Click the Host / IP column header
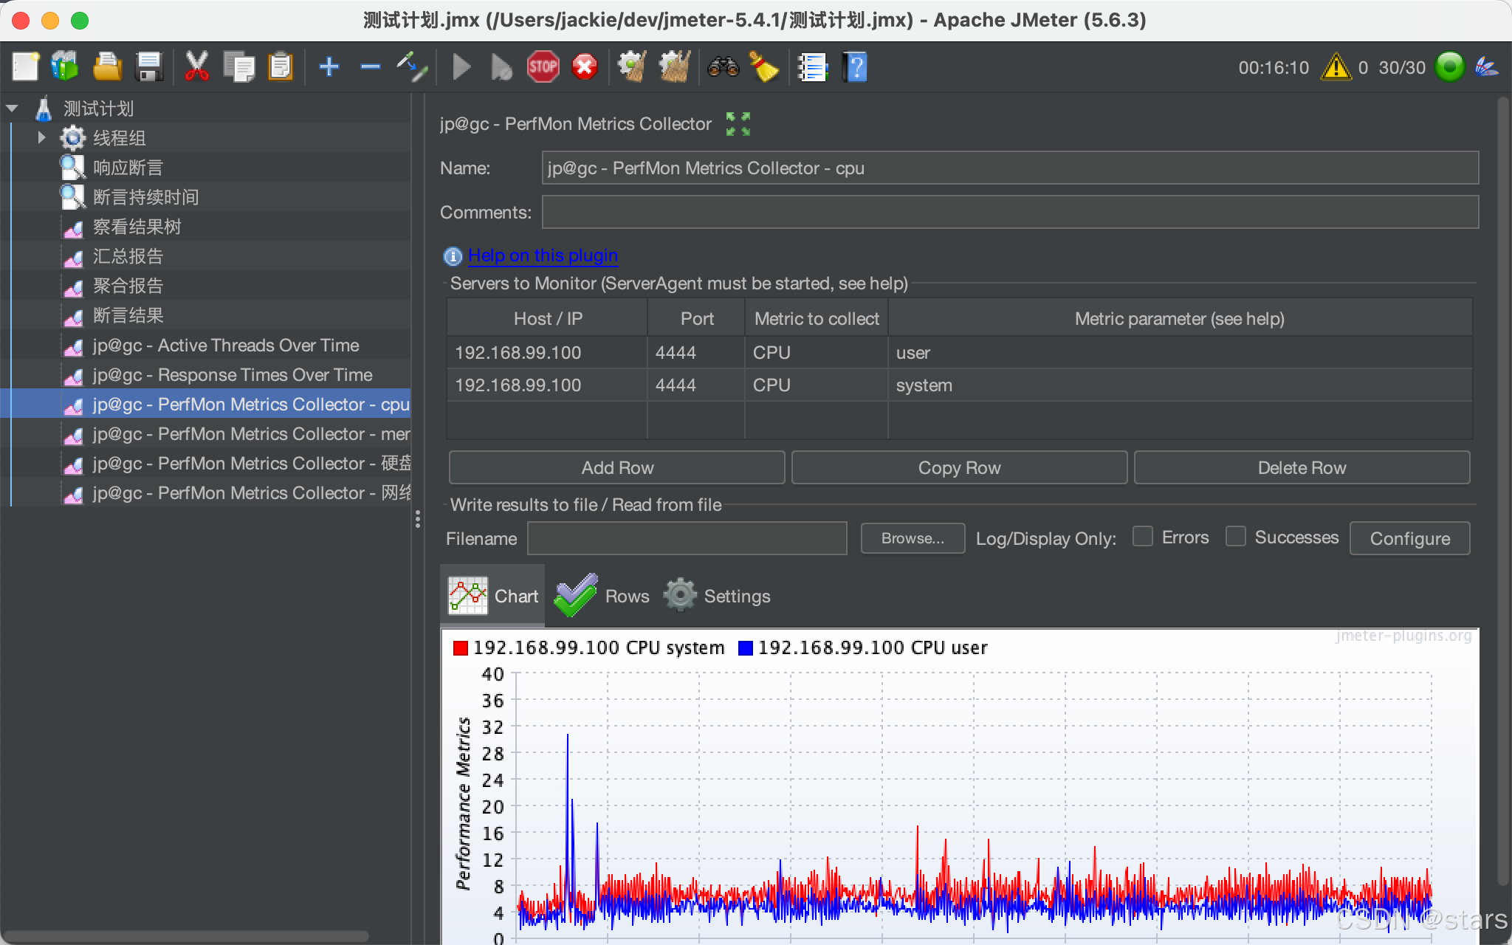Viewport: 1512px width, 945px height. coord(547,318)
